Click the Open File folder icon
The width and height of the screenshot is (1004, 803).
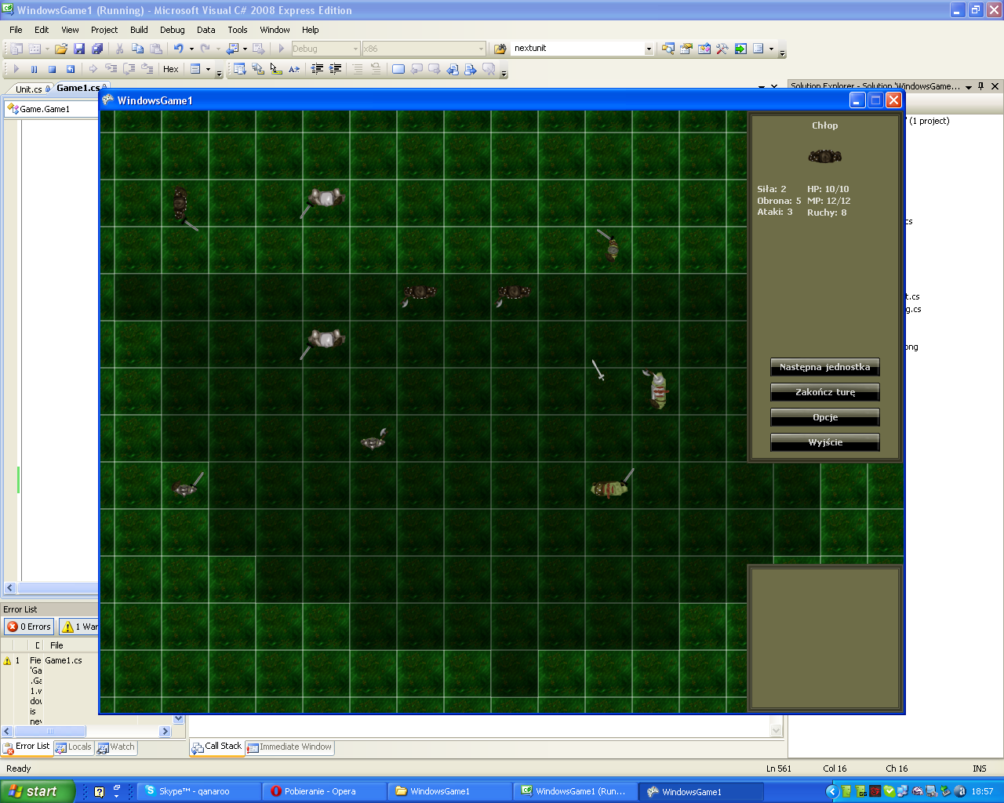(61, 49)
